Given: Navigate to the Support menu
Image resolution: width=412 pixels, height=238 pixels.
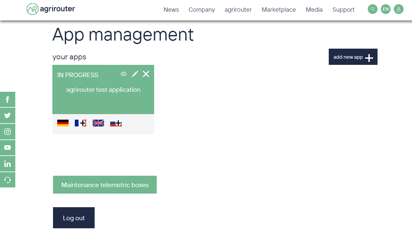Looking at the screenshot, I should click(x=343, y=10).
